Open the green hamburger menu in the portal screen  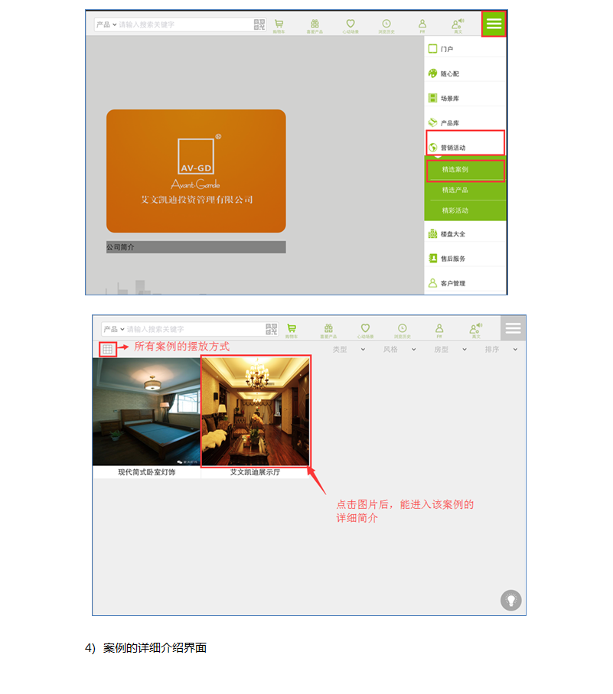tap(494, 24)
